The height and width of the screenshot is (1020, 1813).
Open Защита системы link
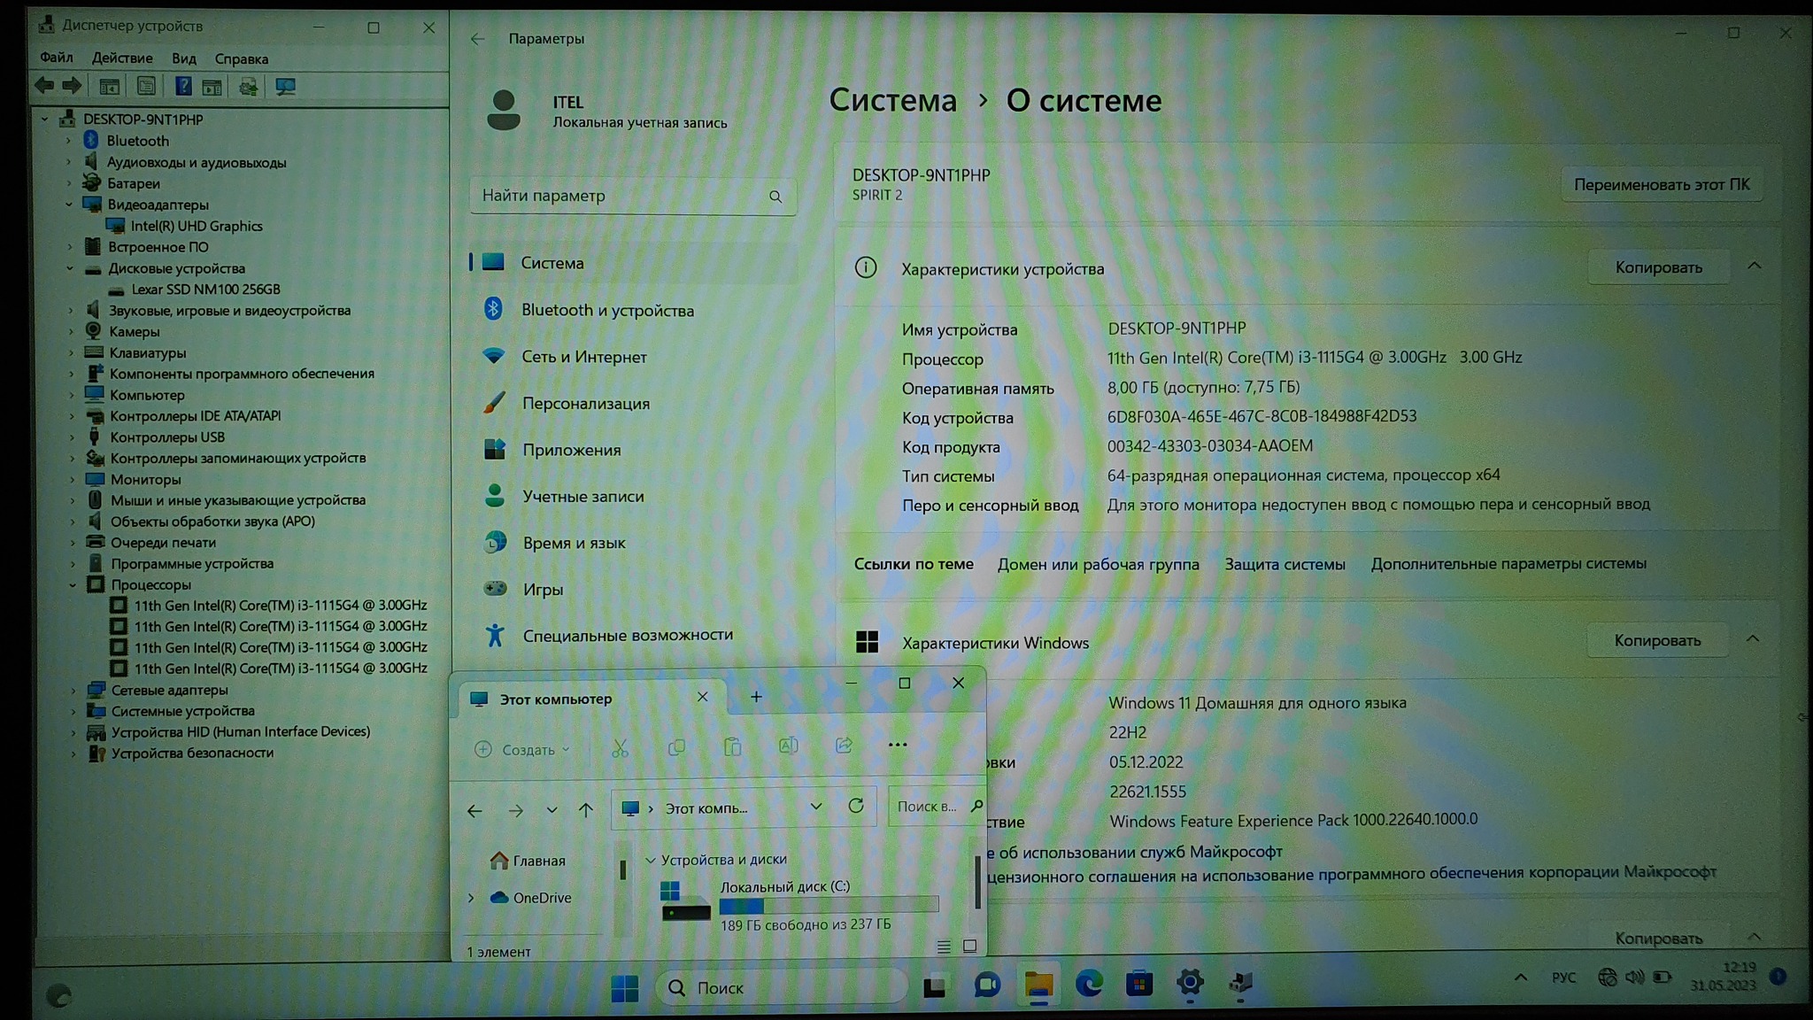click(x=1285, y=564)
